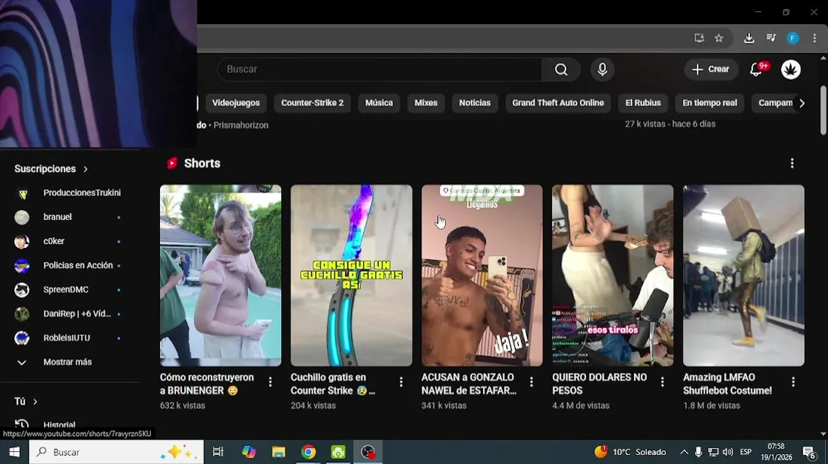Select the Mixes filter chip
The height and width of the screenshot is (464, 828).
[x=426, y=103]
